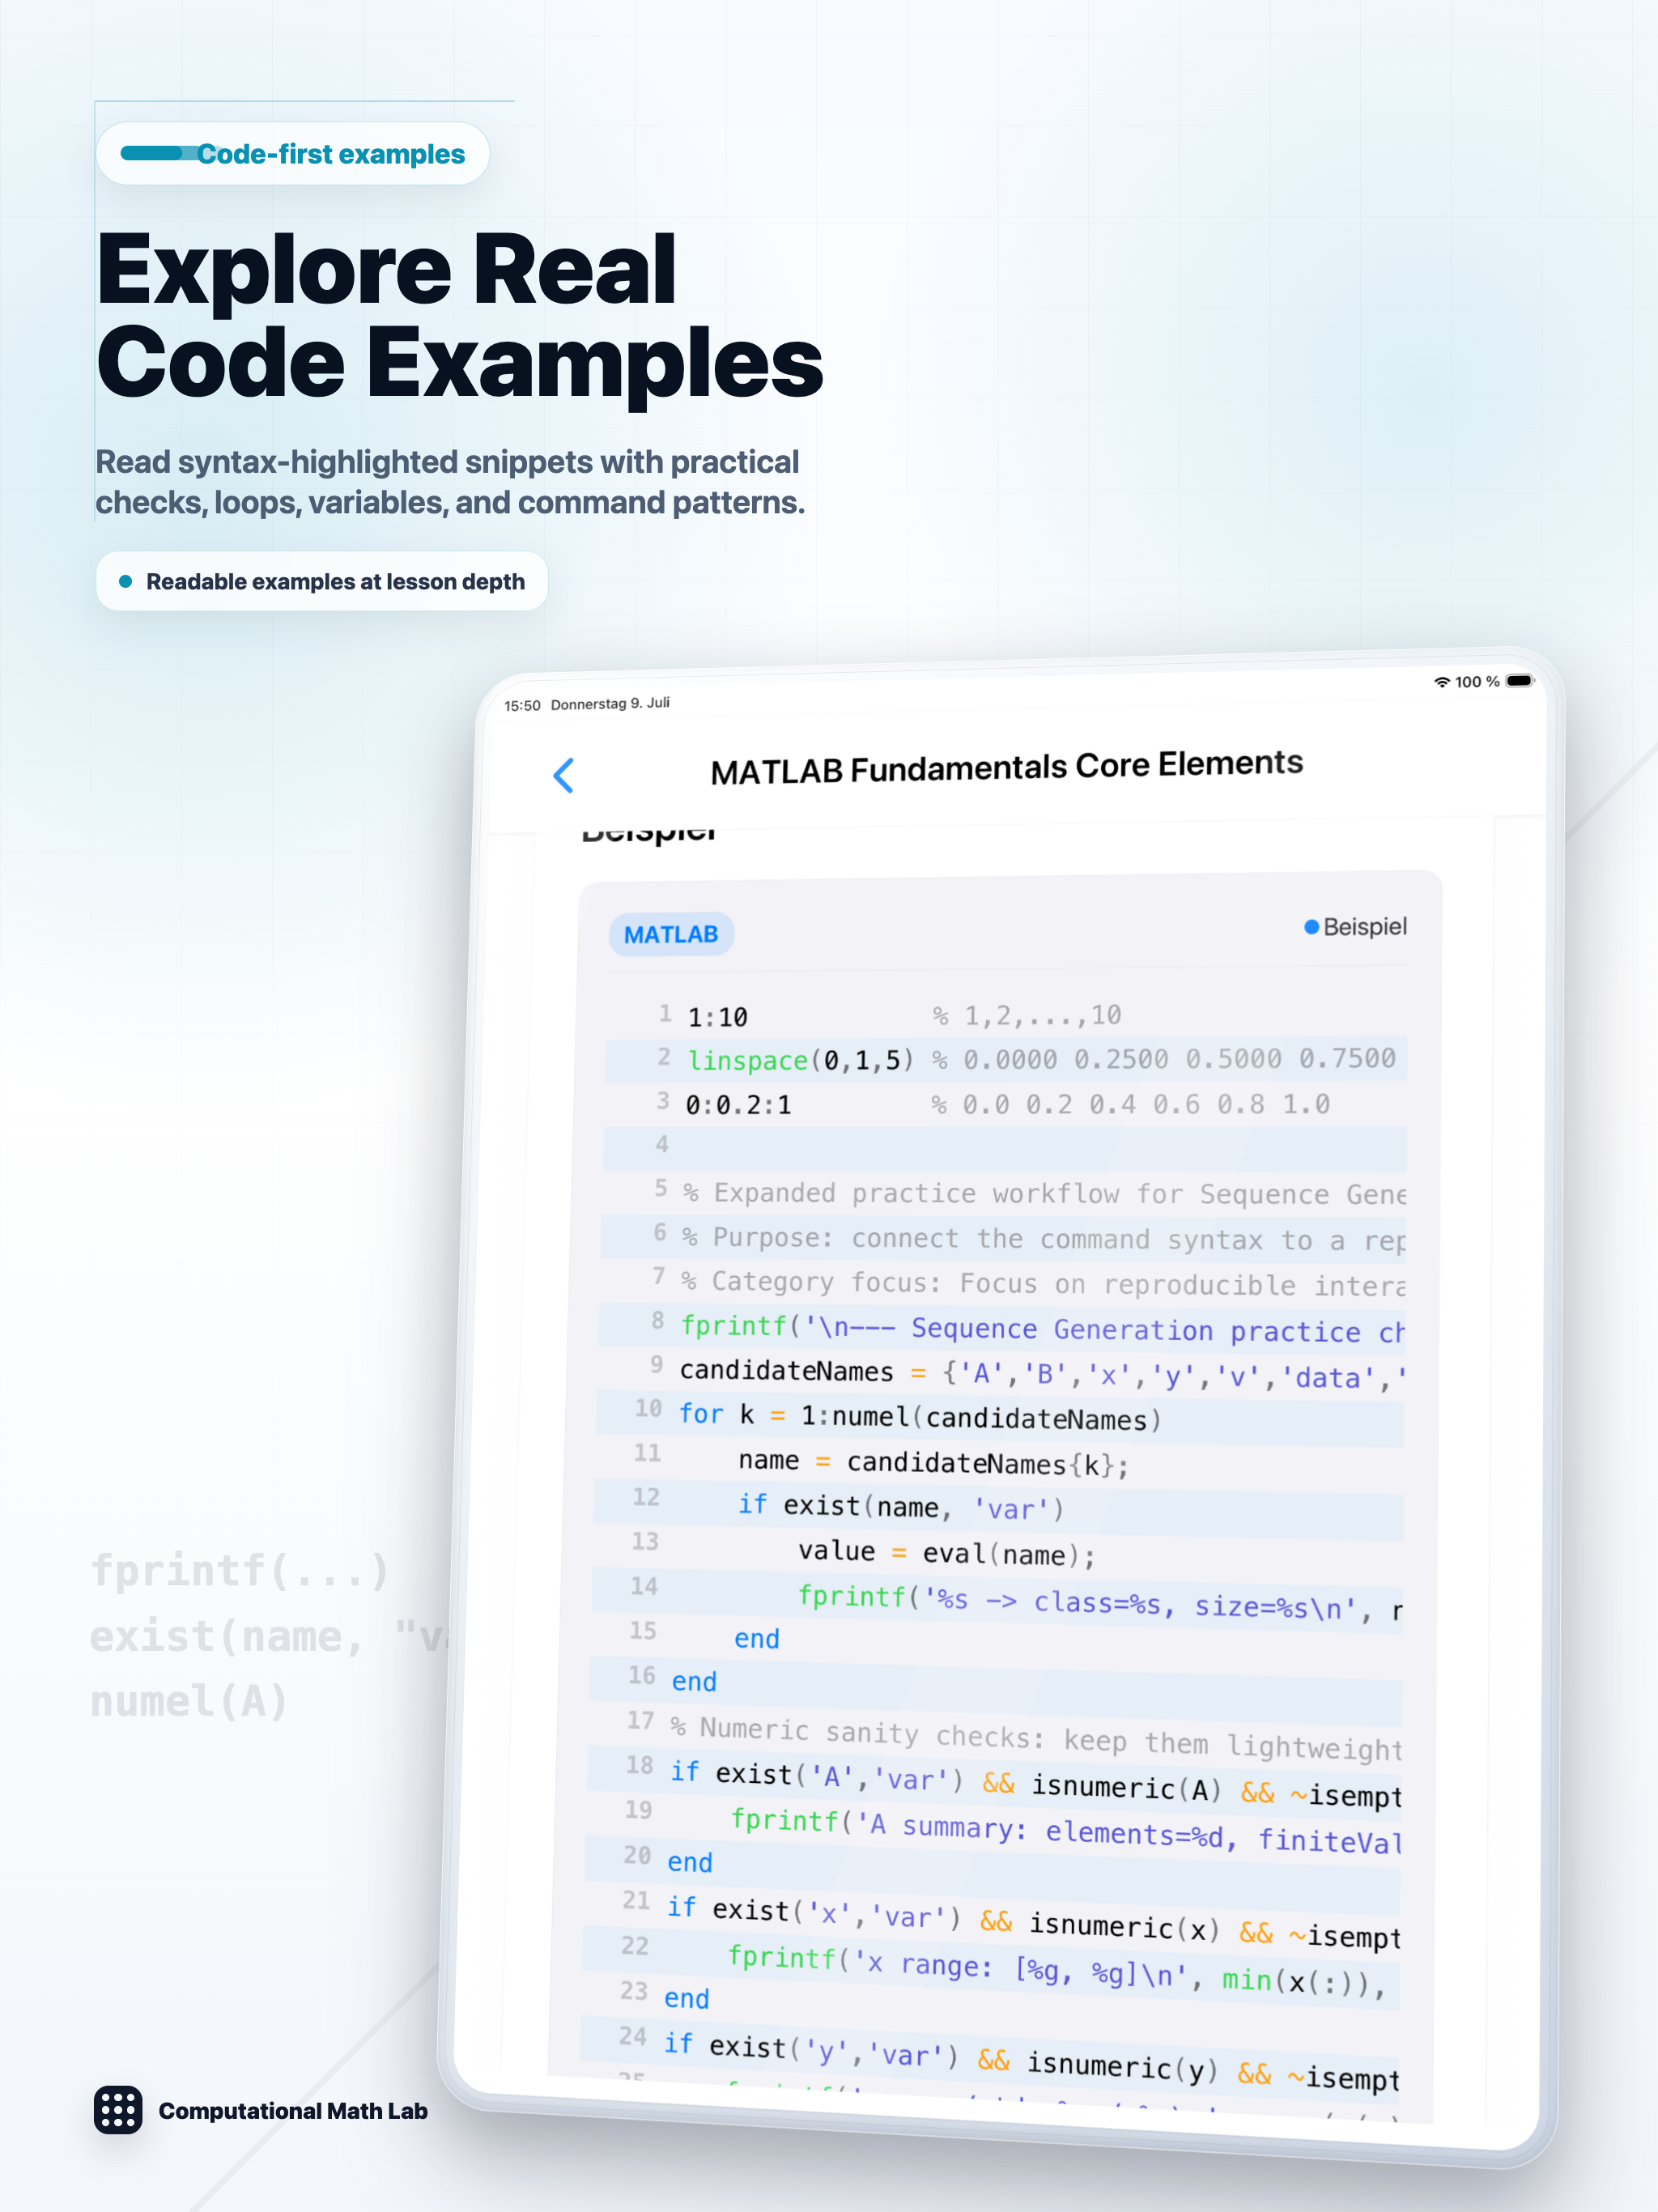Screen dimensions: 1658x2212
Task: Click "if exist('A','var')" on line 18
Action: [1035, 1784]
